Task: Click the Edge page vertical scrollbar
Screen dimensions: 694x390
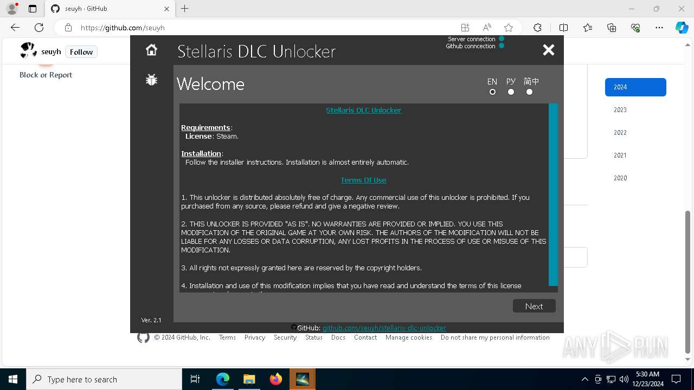Action: (689, 282)
